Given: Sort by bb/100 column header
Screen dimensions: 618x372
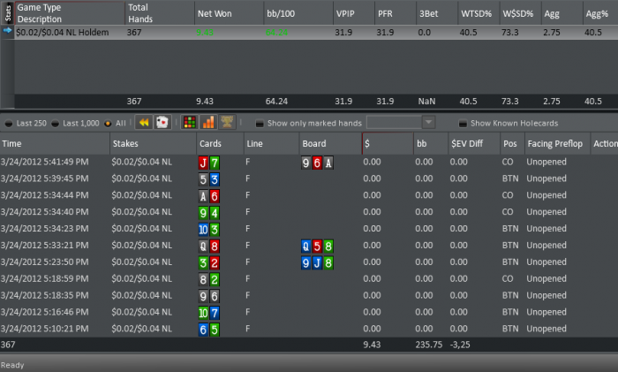Looking at the screenshot, I should (298, 13).
